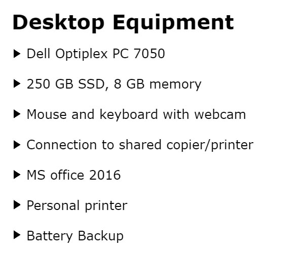The width and height of the screenshot is (304, 253).
Task: Click the number 7050 in first item
Action: [x=149, y=54]
